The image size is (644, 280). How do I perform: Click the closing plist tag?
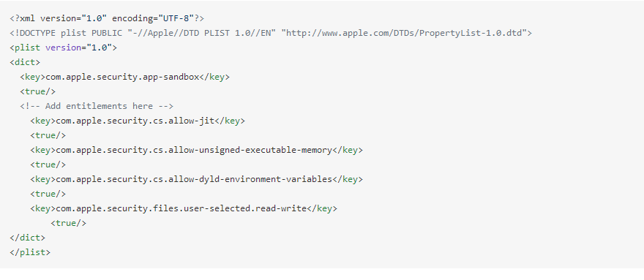tap(29, 252)
